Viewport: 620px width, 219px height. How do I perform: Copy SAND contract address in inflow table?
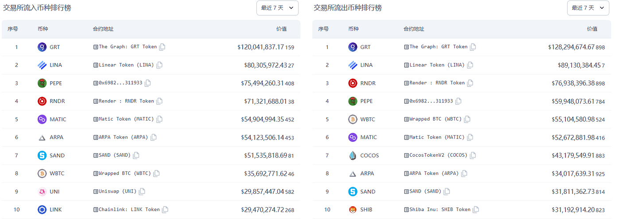pos(136,155)
